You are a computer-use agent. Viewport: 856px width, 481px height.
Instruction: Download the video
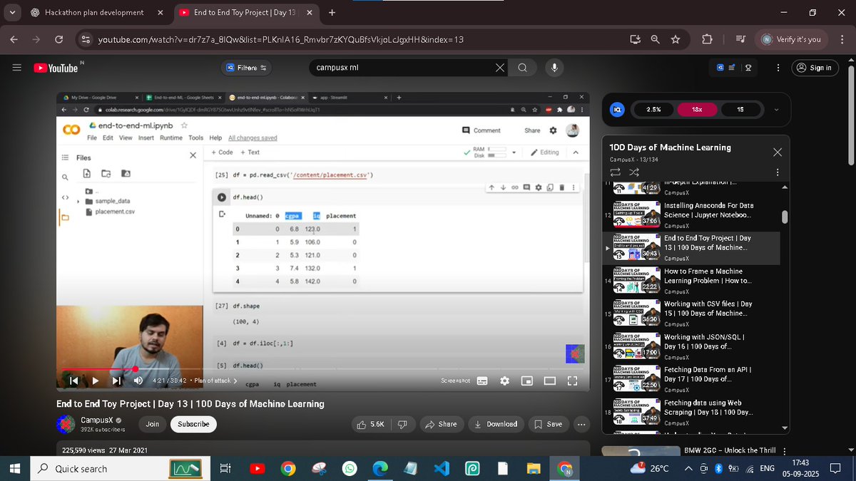[x=496, y=424]
